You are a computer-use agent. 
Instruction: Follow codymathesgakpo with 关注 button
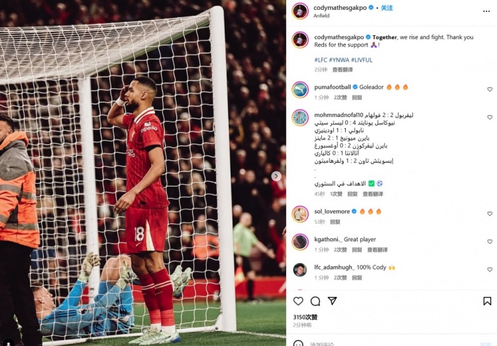[387, 8]
